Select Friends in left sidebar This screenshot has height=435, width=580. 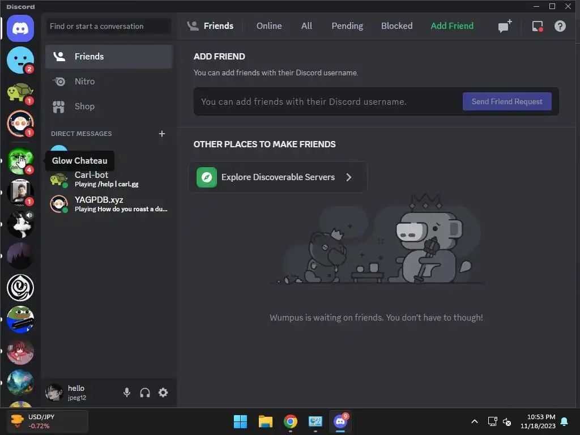(109, 57)
